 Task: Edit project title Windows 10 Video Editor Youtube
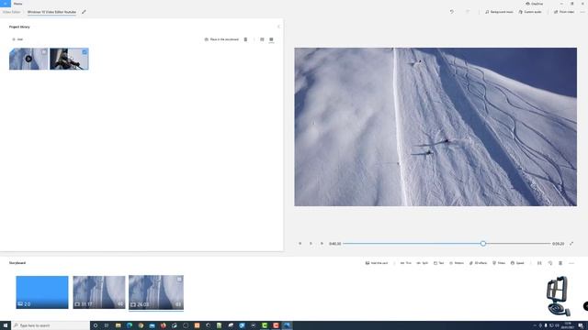tap(51, 12)
